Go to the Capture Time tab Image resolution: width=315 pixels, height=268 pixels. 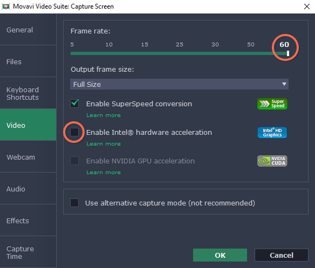pyautogui.click(x=28, y=252)
